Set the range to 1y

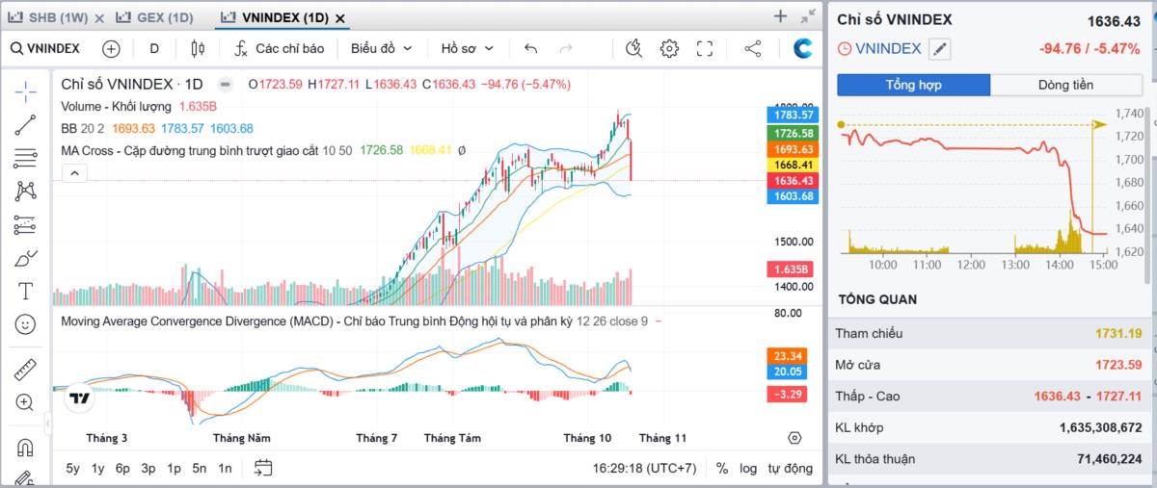coord(97,468)
